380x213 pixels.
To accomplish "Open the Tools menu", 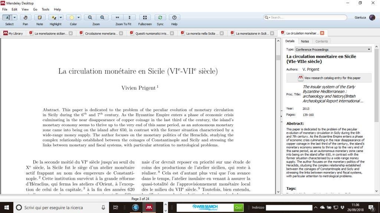I will (45, 9).
